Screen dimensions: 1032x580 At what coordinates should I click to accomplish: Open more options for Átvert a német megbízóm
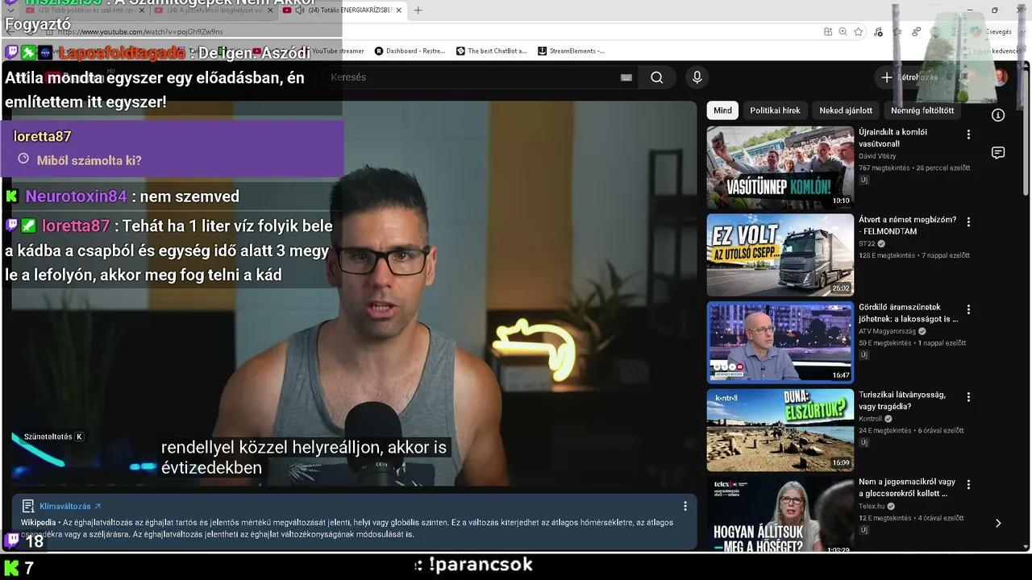click(x=968, y=222)
